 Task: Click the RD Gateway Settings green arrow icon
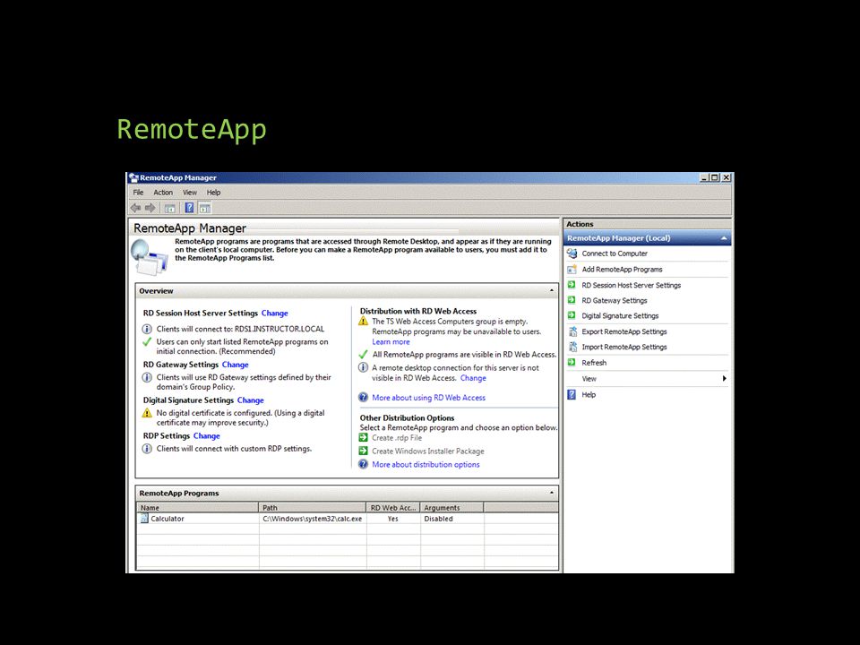pos(572,300)
